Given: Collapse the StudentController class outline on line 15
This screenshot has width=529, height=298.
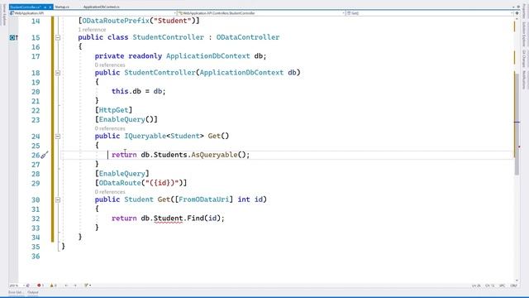Looking at the screenshot, I should pos(58,37).
